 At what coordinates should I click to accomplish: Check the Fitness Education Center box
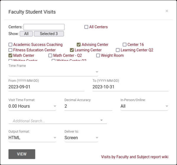tap(10, 50)
